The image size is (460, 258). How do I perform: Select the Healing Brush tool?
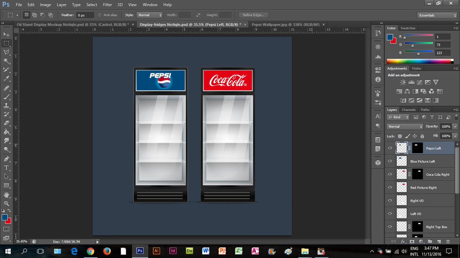click(7, 88)
